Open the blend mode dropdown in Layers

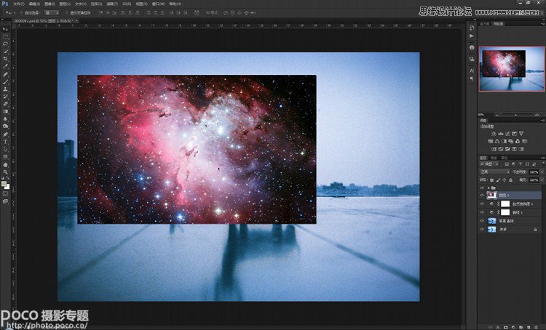click(494, 172)
